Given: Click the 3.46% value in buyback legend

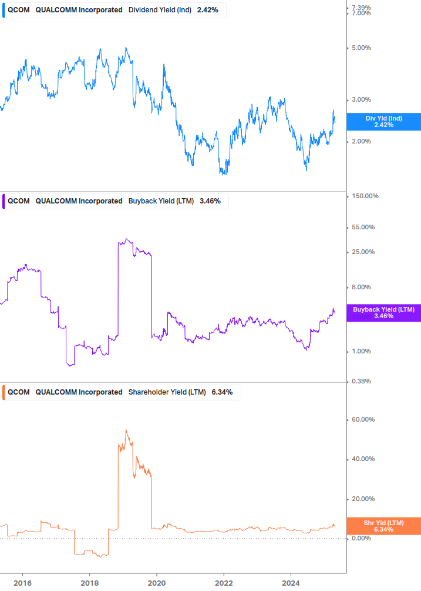Looking at the screenshot, I should point(210,201).
